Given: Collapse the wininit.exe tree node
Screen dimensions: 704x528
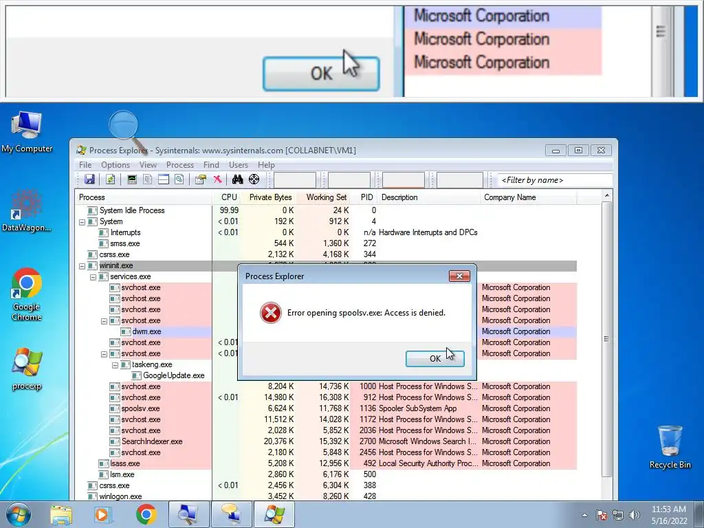Looking at the screenshot, I should point(82,266).
